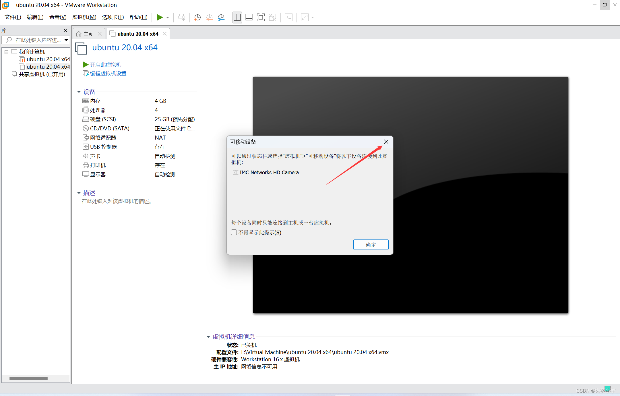Screen dimensions: 620x396
Task: Click the green Power On toolbar button
Action: click(160, 18)
